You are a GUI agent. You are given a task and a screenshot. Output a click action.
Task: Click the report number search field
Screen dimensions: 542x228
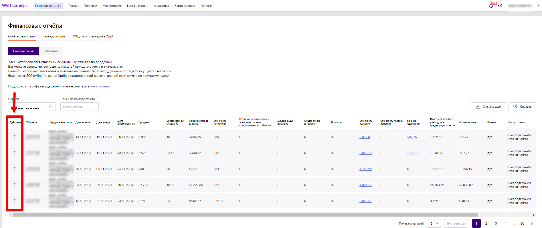pos(80,107)
